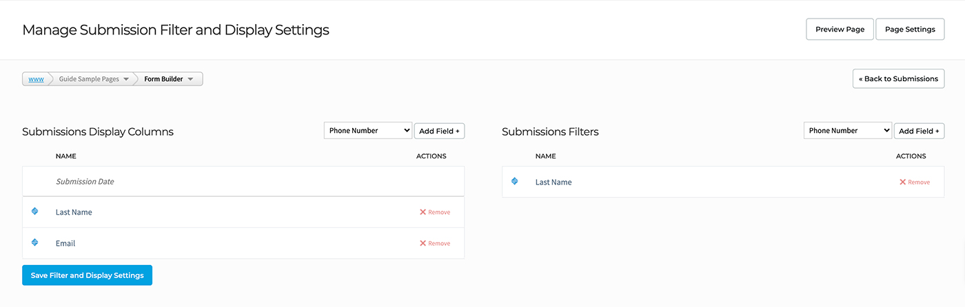Open Preview Page
The height and width of the screenshot is (307, 965).
click(840, 30)
